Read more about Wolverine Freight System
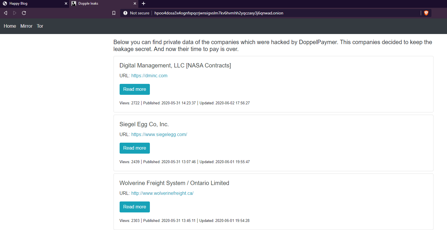The width and height of the screenshot is (447, 230). tap(135, 207)
